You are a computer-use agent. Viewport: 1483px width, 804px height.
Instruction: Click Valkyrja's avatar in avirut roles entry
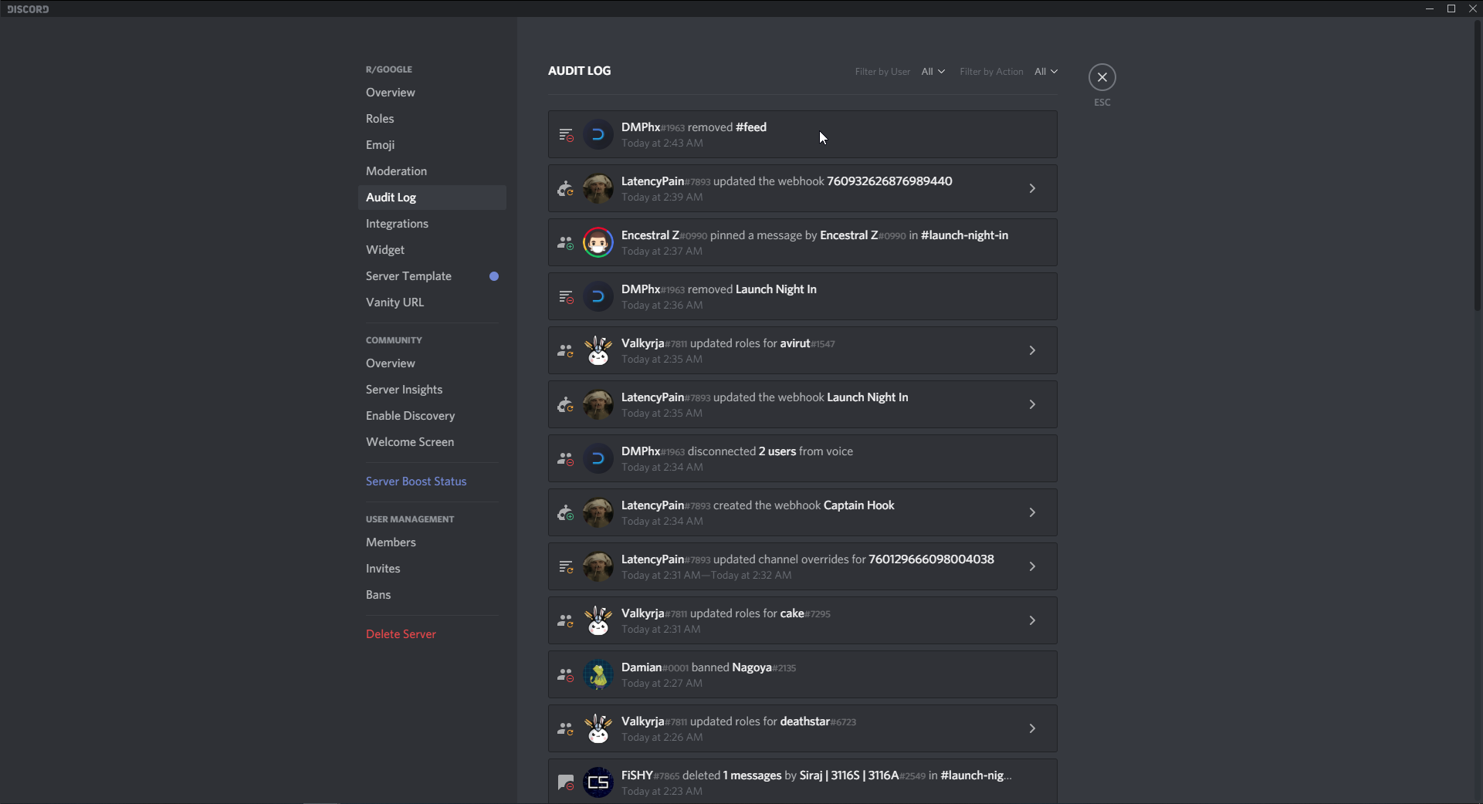(598, 351)
